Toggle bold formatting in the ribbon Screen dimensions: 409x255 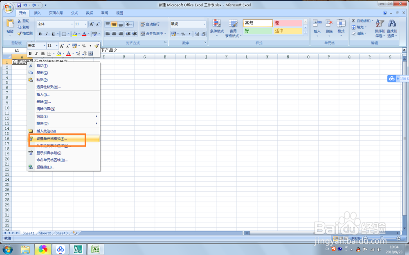coord(39,34)
